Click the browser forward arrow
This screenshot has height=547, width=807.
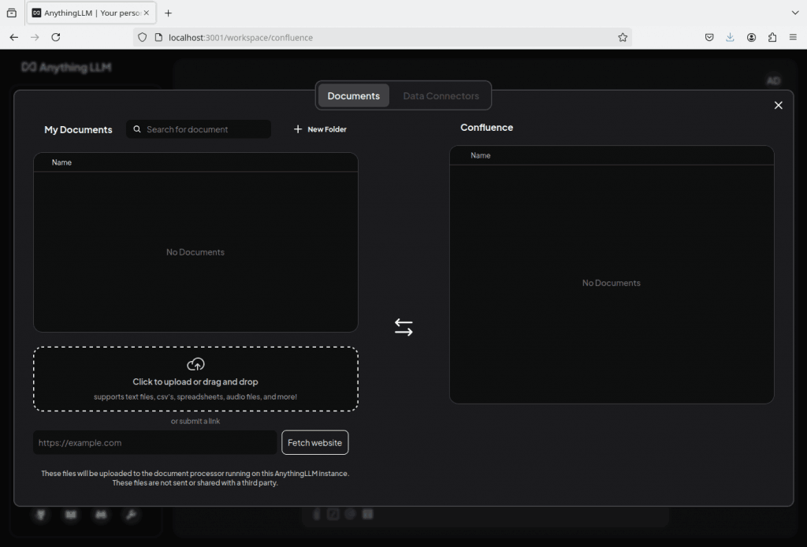pos(35,37)
